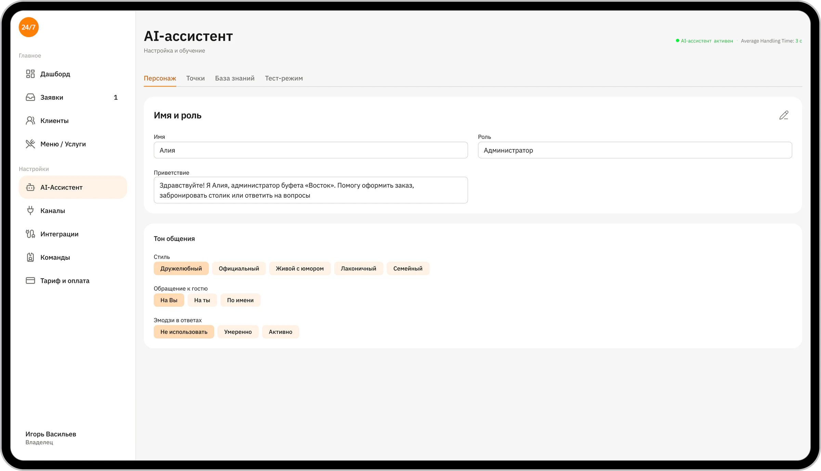Go to Клиенты section
The image size is (821, 471).
73,121
